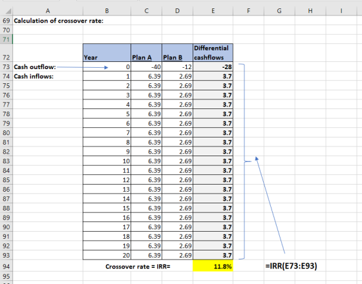
Task: Select Plan A 6.39 in row 74
Action: tap(146, 76)
